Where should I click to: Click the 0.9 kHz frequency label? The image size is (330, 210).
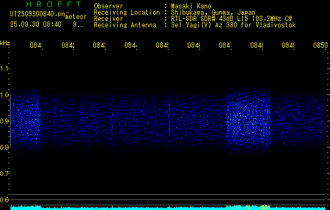point(5,121)
